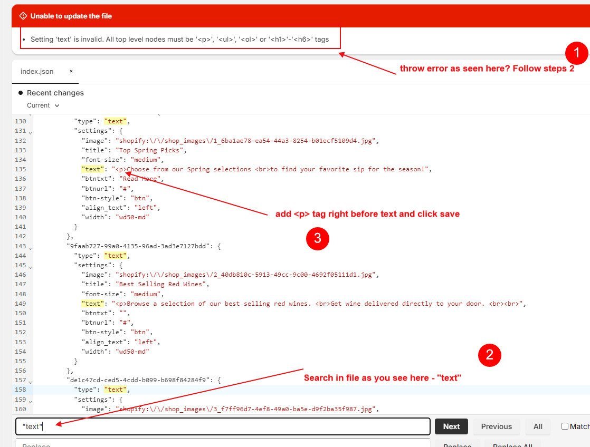Click the Replace input field
Image resolution: width=590 pixels, height=447 pixels.
(223, 444)
